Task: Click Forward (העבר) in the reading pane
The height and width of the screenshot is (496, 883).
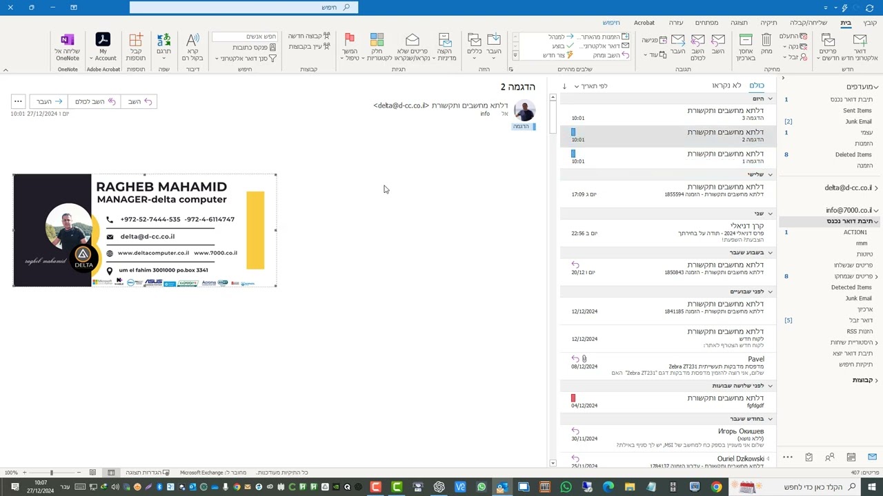Action: 49,101
